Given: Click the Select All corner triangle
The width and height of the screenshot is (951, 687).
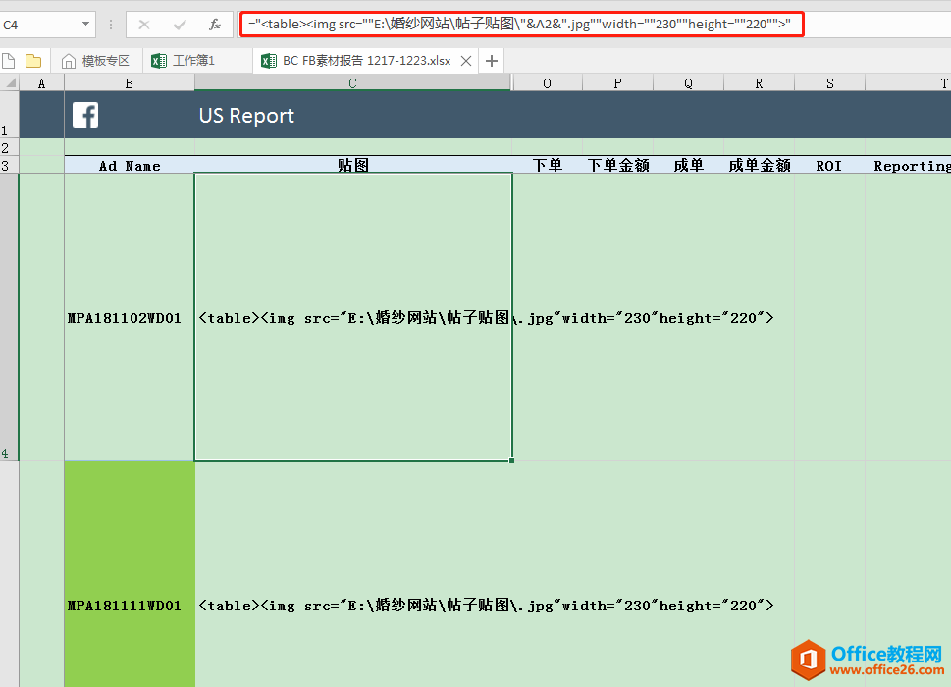Looking at the screenshot, I should pyautogui.click(x=10, y=83).
